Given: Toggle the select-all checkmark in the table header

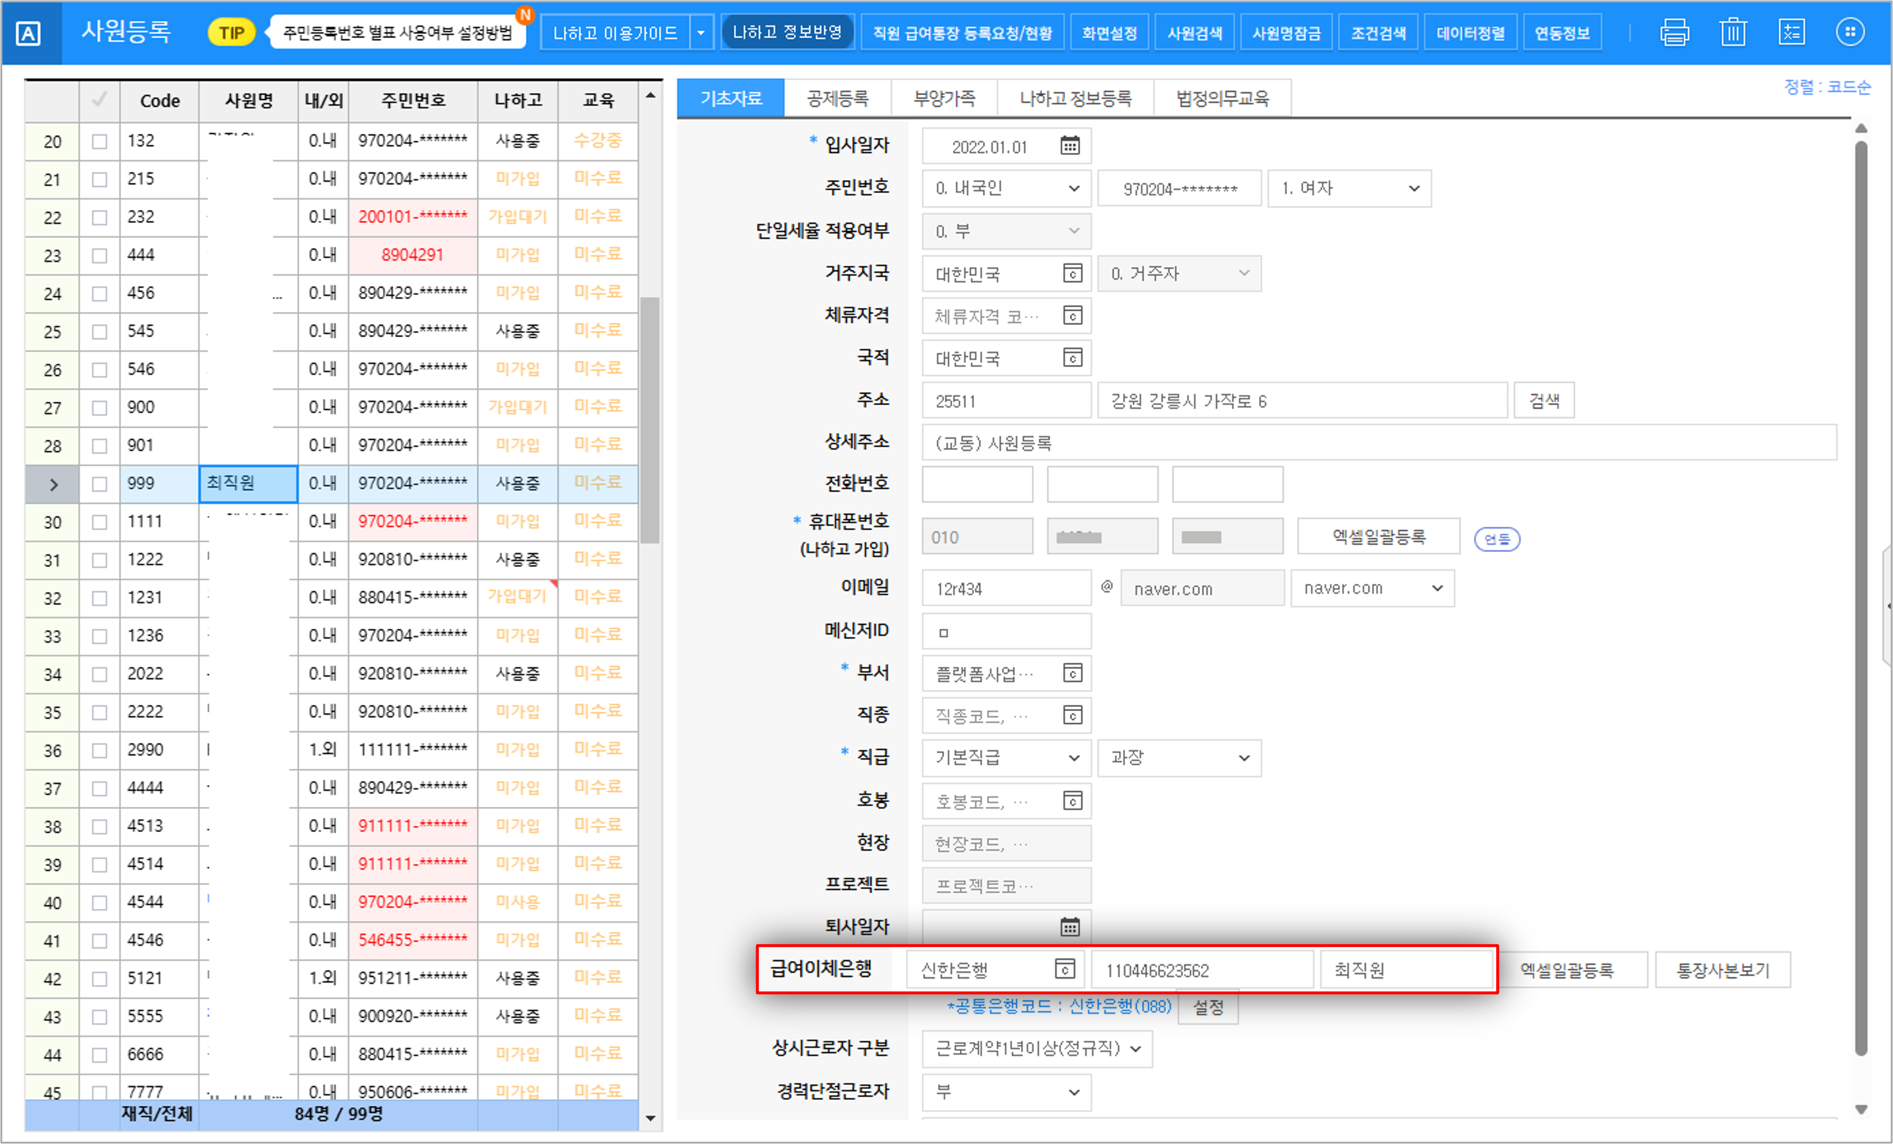Looking at the screenshot, I should [99, 100].
